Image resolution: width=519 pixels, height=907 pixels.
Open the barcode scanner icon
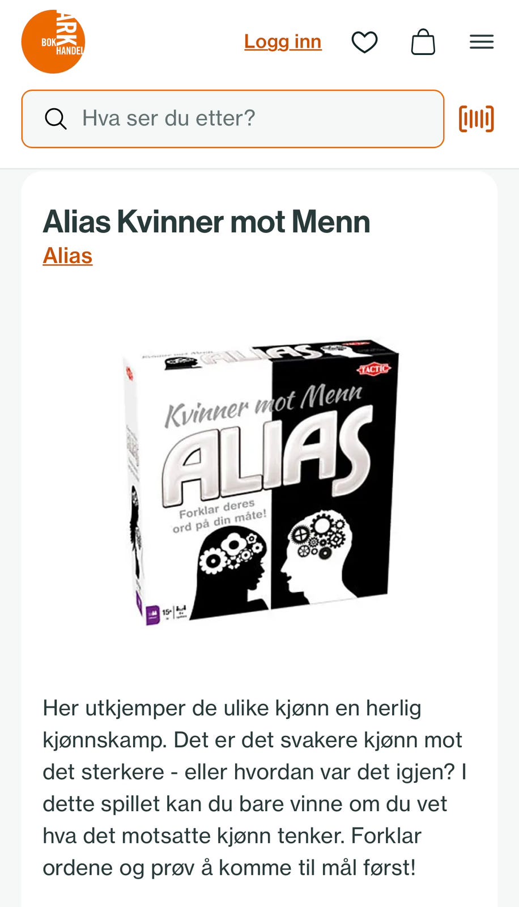477,118
